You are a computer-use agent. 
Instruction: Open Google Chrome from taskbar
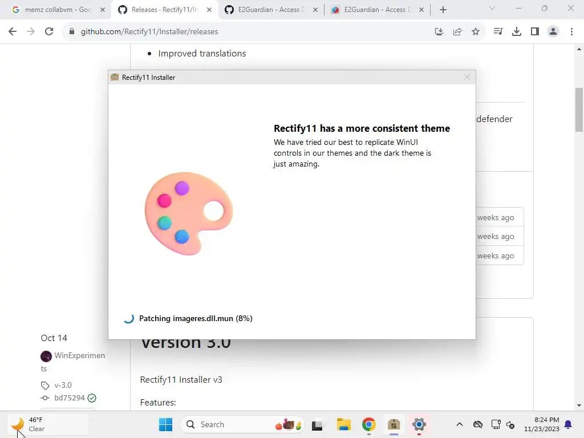coord(369,424)
